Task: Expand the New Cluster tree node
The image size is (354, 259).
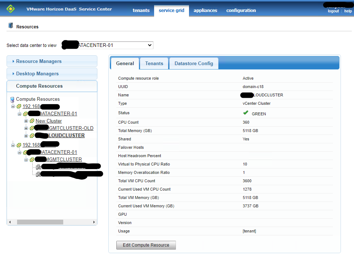Action: click(x=26, y=121)
